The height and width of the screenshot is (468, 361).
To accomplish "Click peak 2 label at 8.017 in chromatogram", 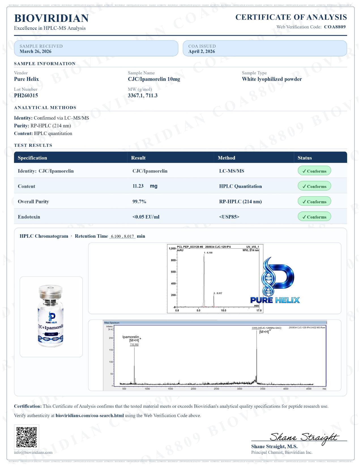I will [218, 293].
